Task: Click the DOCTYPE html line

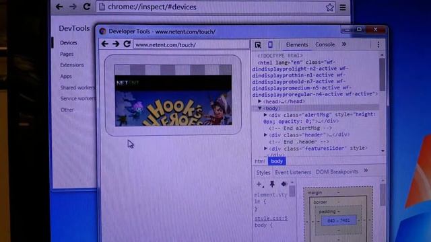Action: [x=280, y=56]
